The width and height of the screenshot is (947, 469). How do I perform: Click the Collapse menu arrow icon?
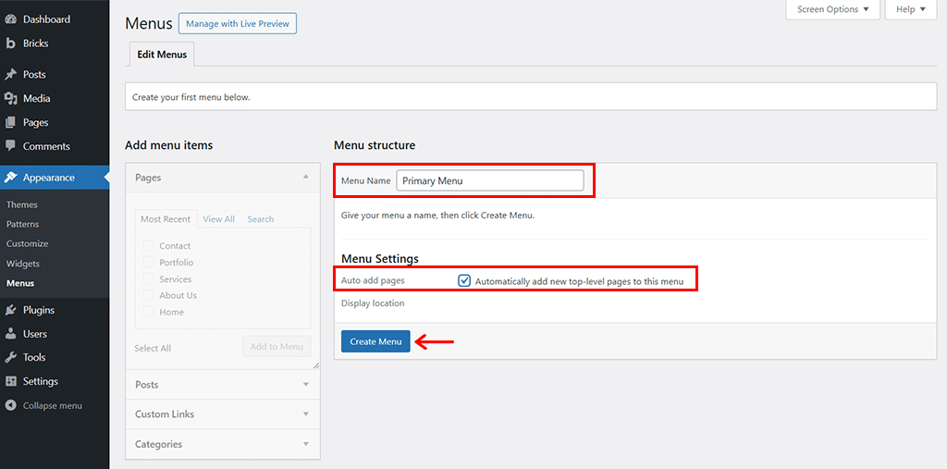point(10,405)
